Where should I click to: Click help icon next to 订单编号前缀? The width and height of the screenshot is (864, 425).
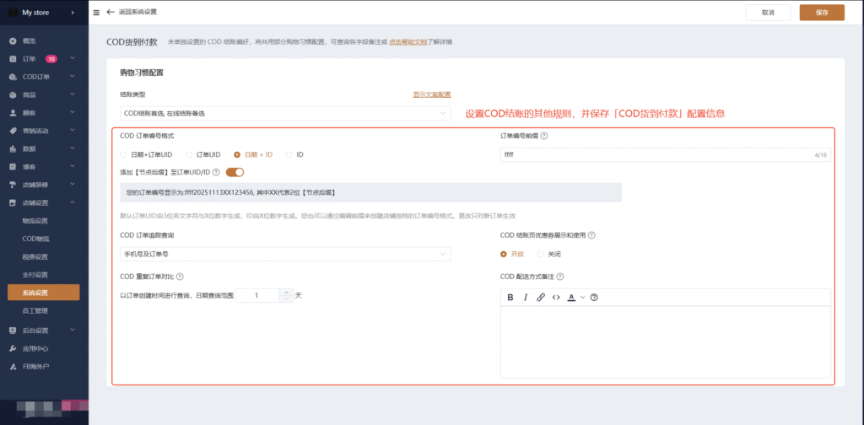(x=544, y=136)
